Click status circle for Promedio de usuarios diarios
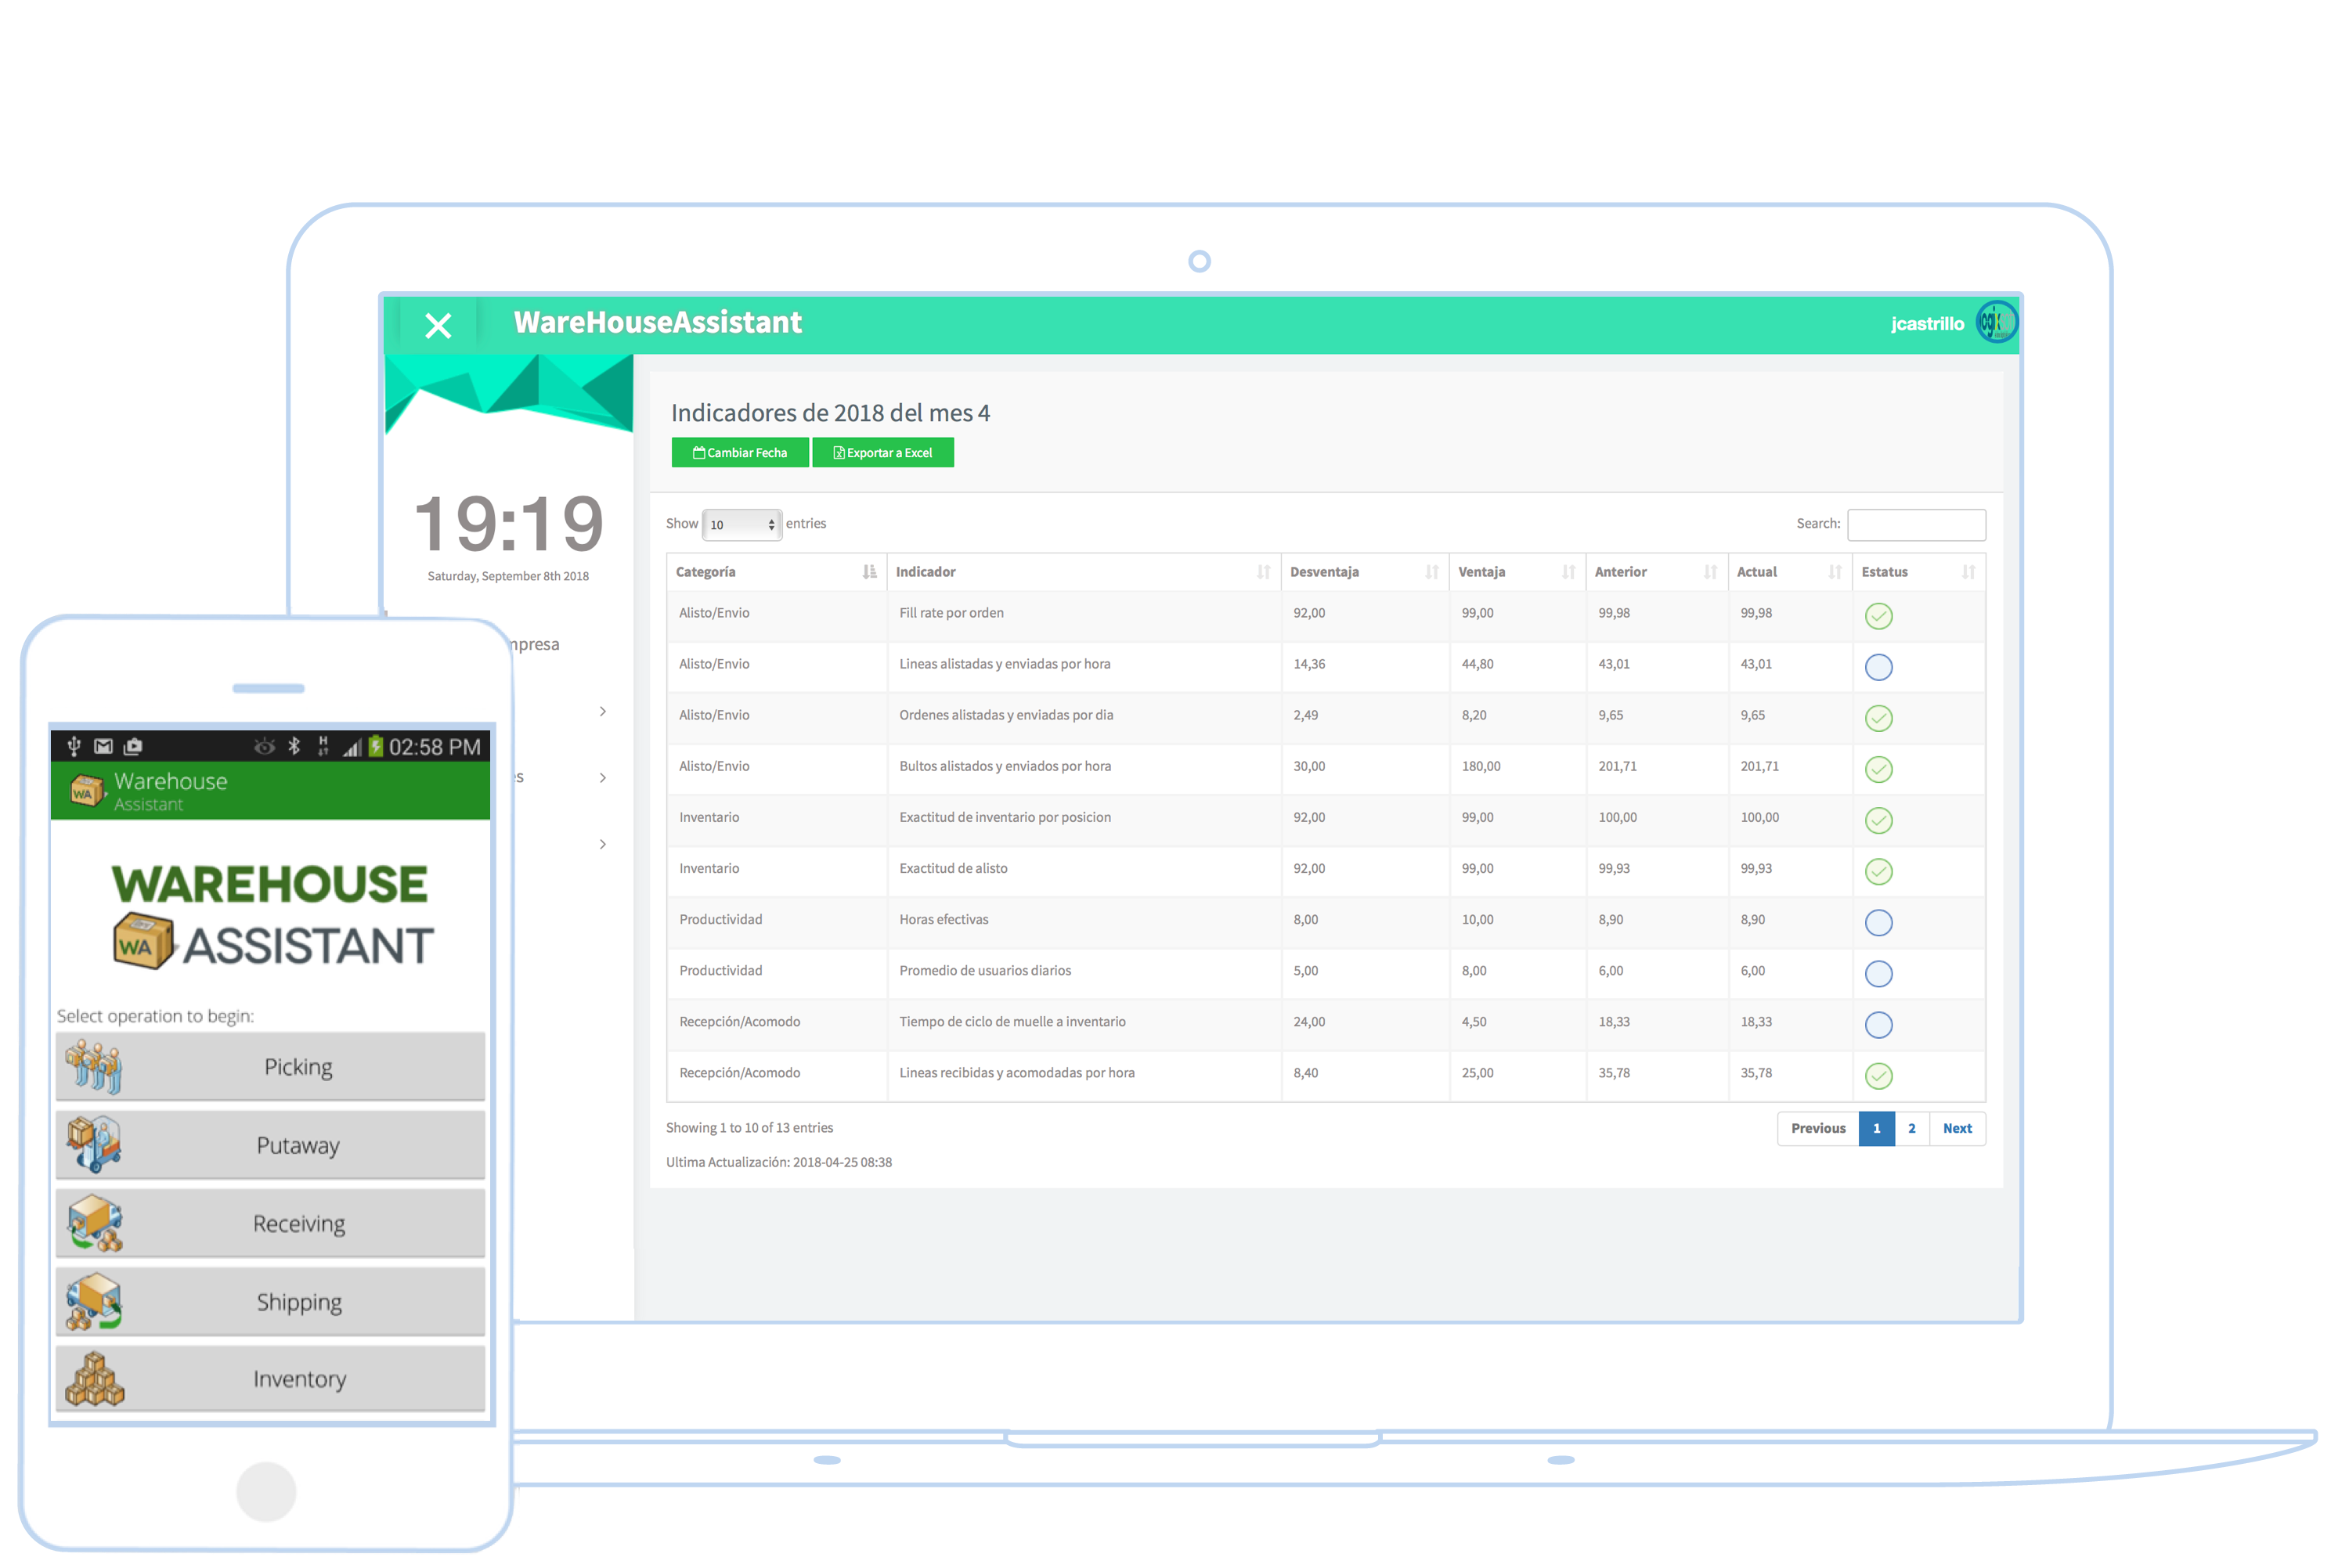 pyautogui.click(x=1879, y=973)
